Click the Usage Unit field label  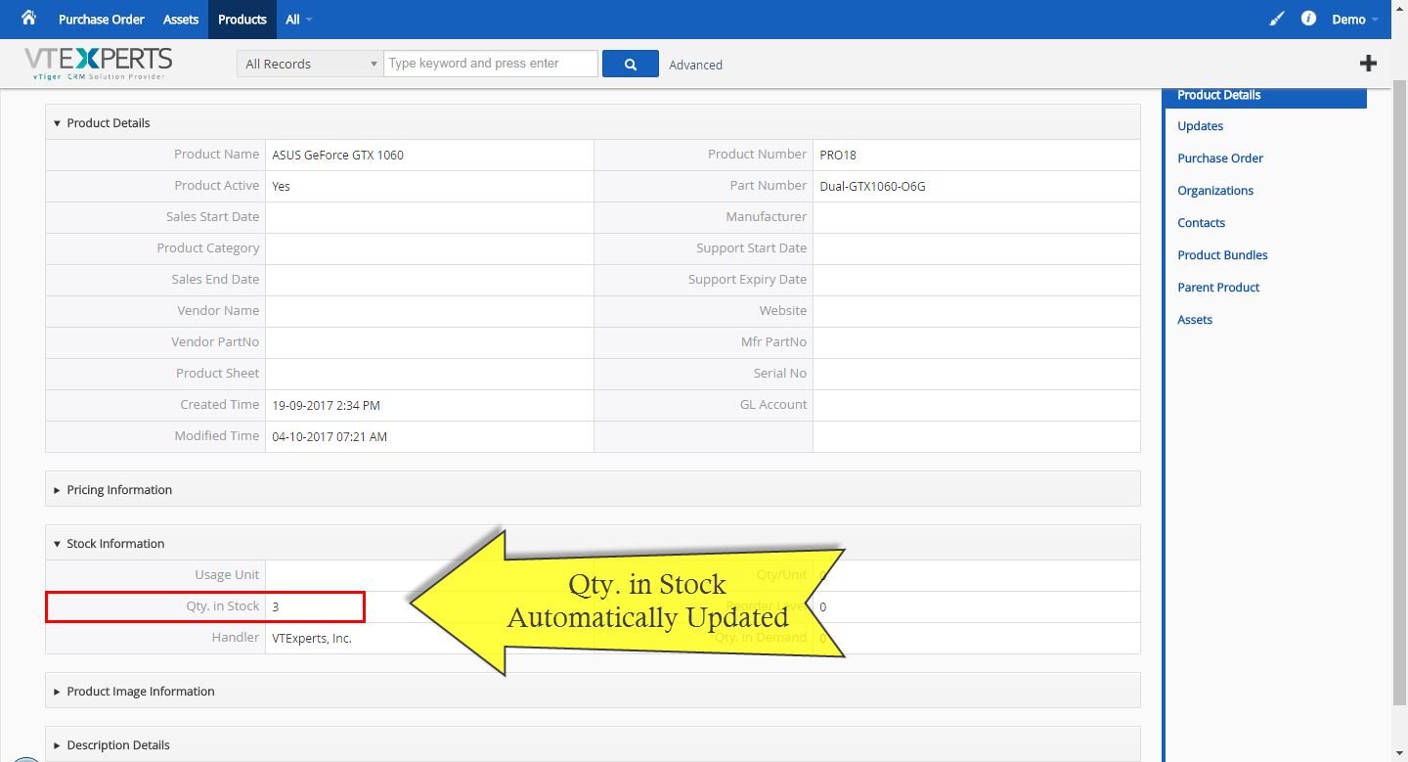coord(227,574)
